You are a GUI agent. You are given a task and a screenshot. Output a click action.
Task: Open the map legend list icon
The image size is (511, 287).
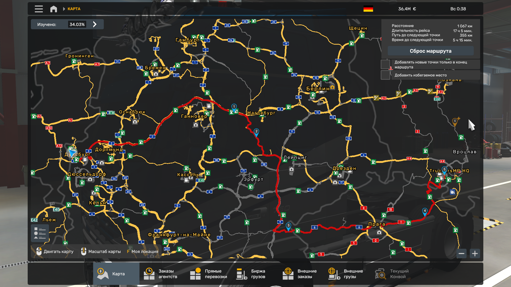(40, 233)
